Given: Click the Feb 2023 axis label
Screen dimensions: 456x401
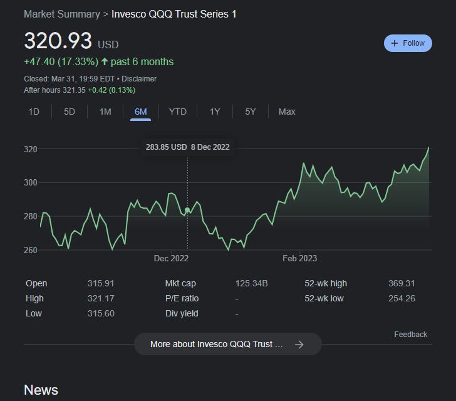Looking at the screenshot, I should [300, 258].
